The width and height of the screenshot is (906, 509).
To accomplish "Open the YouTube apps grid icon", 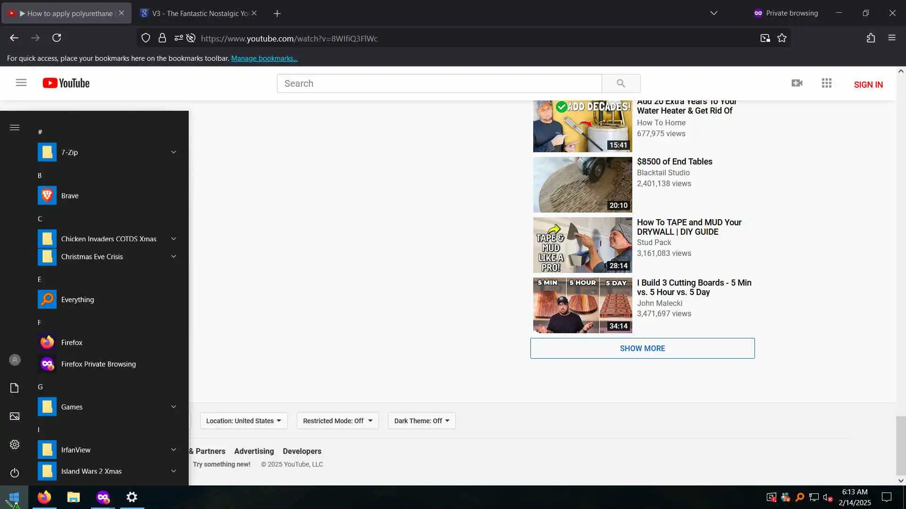I will (826, 83).
